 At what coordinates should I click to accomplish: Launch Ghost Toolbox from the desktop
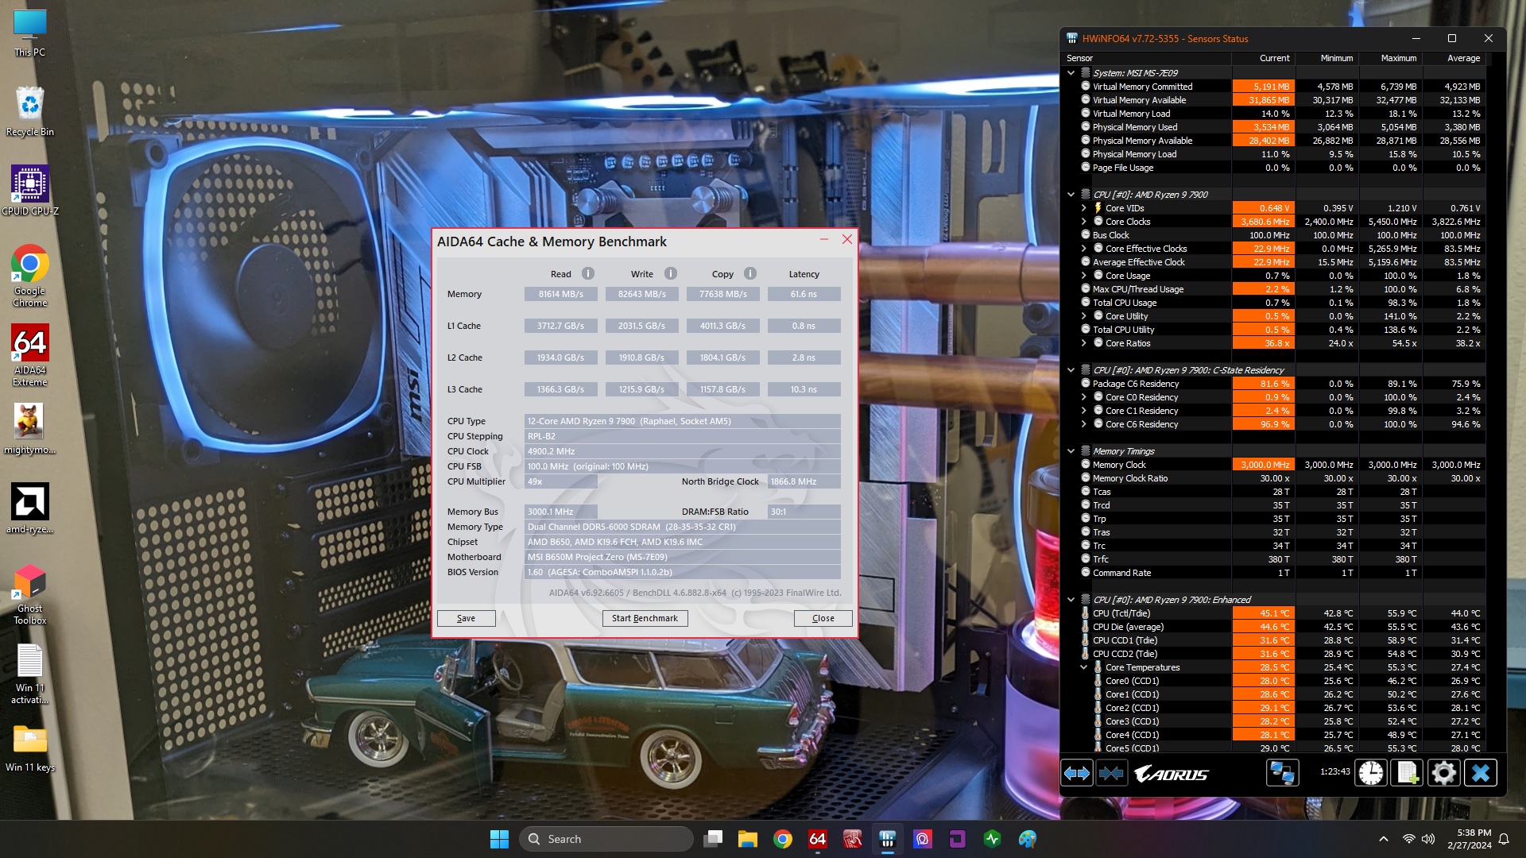[x=30, y=593]
